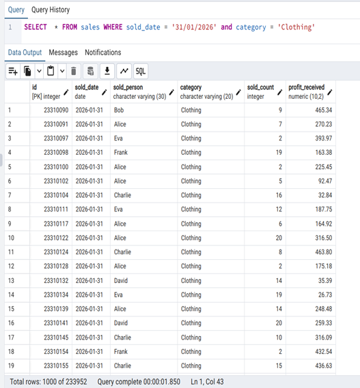The image size is (360, 388).
Task: Click the Delete trash icon
Action: pos(74,72)
